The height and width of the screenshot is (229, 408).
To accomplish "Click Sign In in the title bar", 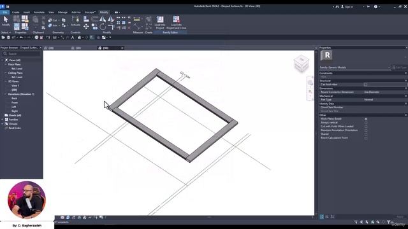I will pyautogui.click(x=349, y=7).
